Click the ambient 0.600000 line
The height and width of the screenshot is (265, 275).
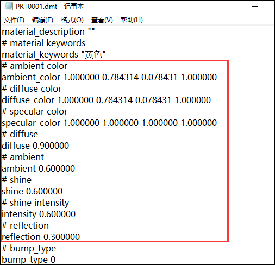coord(39,168)
